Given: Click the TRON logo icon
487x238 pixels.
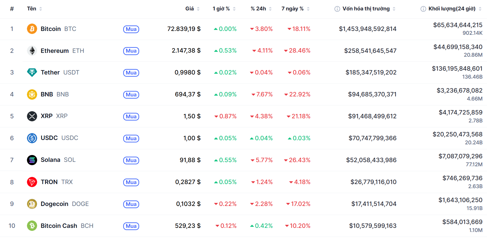Looking at the screenshot, I should (x=32, y=182).
